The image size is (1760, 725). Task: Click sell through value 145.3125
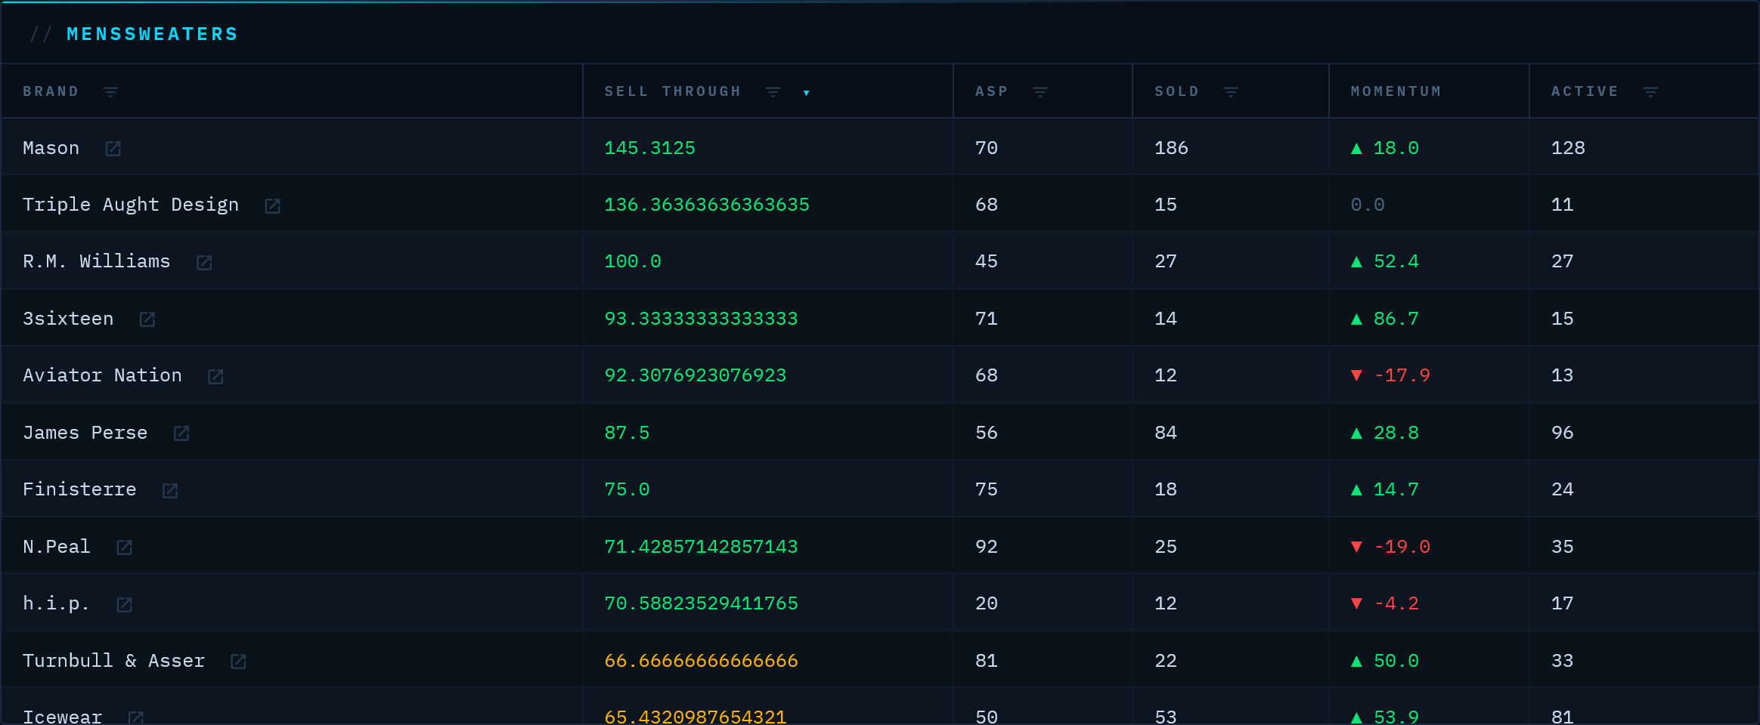click(x=649, y=148)
